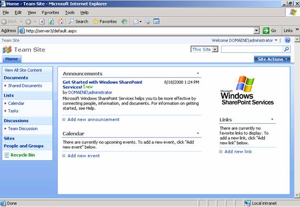This screenshot has height=207, width=300.
Task: Click the plus icon beside Add new announcement
Action: click(64, 119)
